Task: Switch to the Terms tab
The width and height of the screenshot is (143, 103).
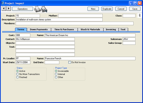Action: (21, 30)
